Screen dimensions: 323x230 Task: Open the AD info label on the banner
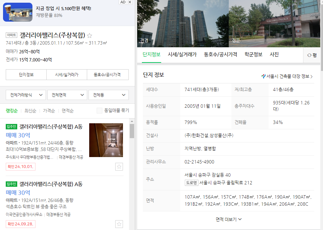[123, 2]
